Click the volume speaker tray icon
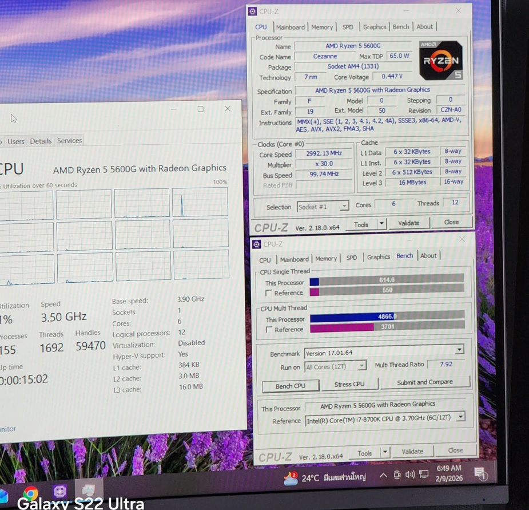529x510 pixels. (x=410, y=475)
